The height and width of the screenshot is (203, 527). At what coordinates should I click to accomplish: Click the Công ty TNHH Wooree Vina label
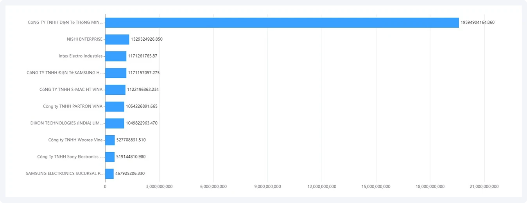(75, 140)
